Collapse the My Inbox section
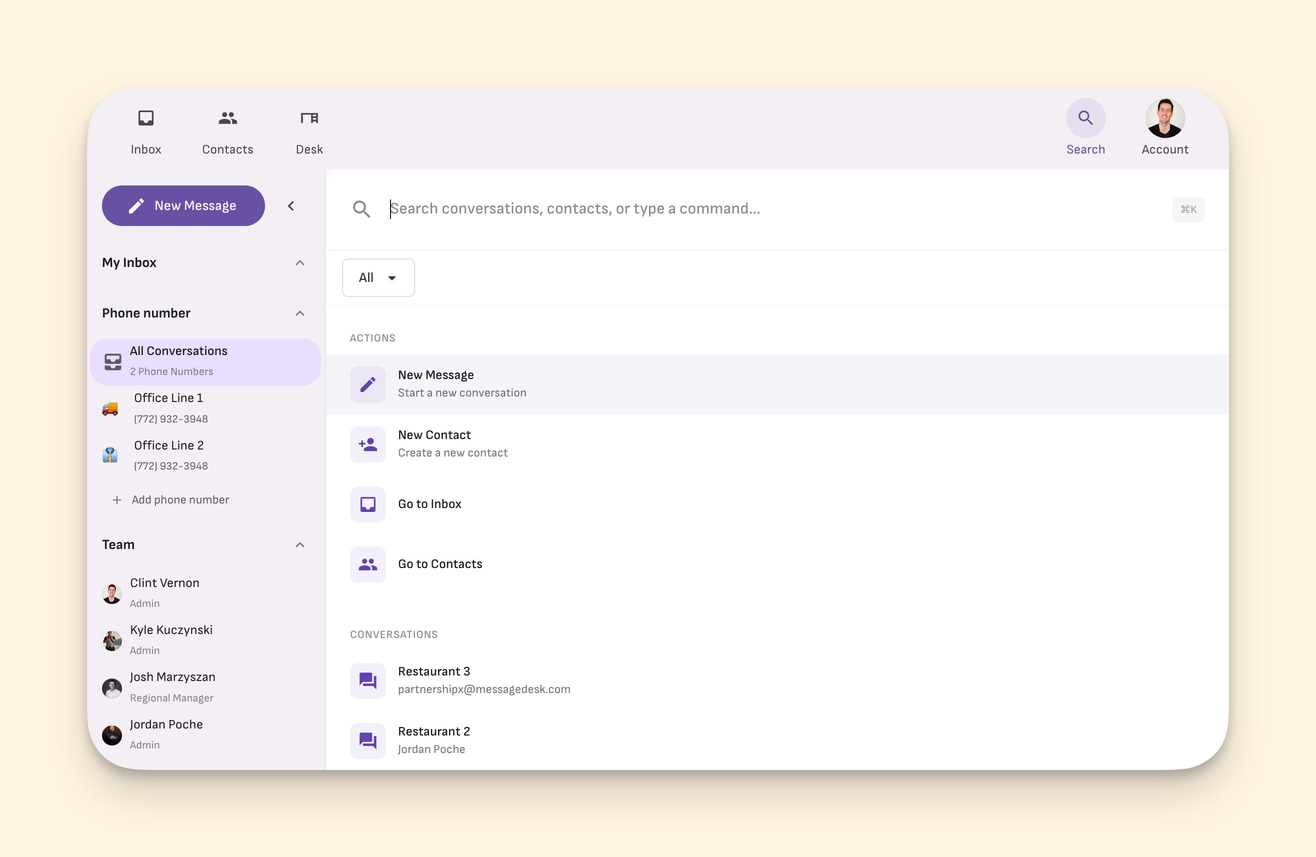 point(299,263)
